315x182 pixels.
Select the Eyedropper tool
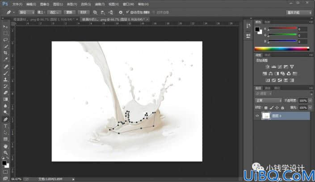tap(5, 59)
